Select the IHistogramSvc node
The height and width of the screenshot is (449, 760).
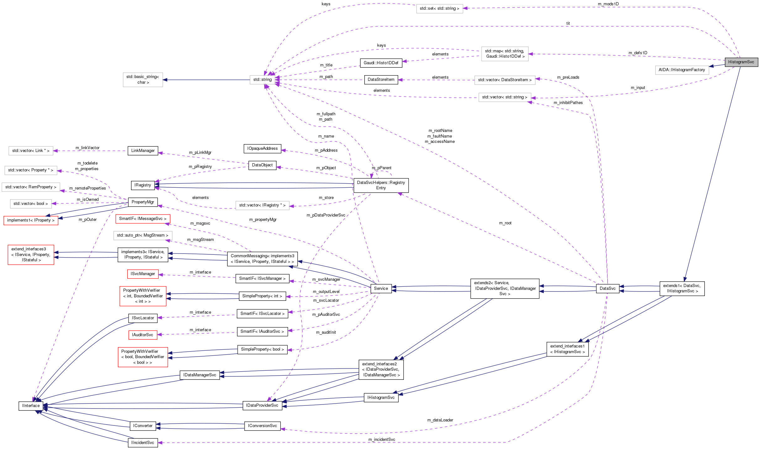tap(381, 397)
